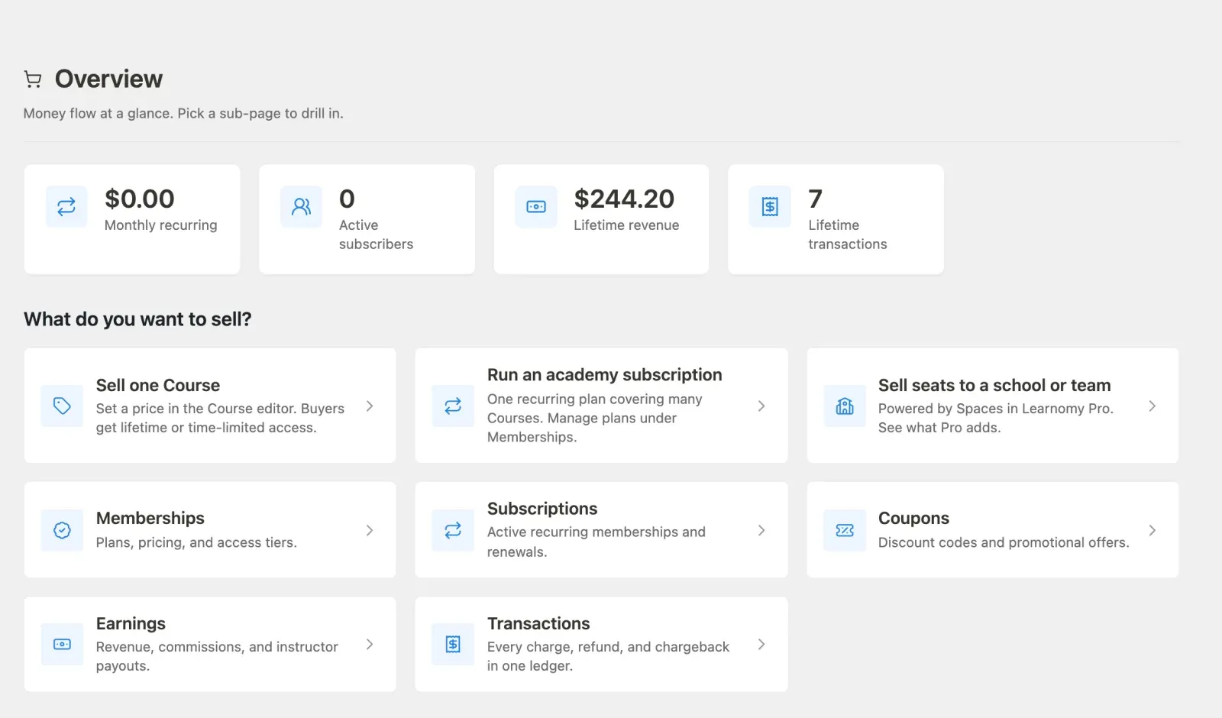1222x718 pixels.
Task: Click the Lifetime transactions receipt icon
Action: (770, 206)
